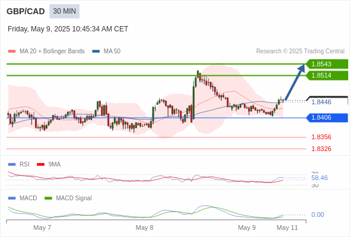Select the 1.8514 resistance price tag
This screenshot has height=237, width=350.
(x=327, y=75)
